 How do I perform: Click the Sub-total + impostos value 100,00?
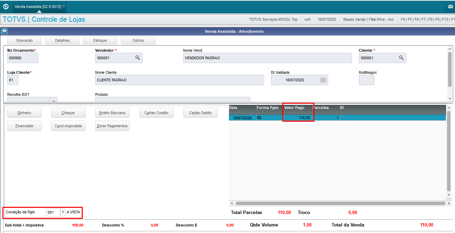(78, 225)
